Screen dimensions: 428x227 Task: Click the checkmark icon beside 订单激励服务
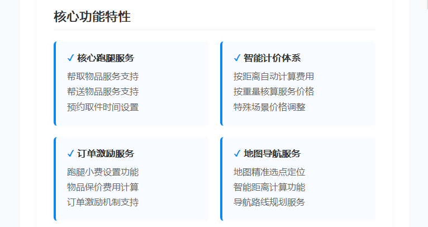(70, 154)
